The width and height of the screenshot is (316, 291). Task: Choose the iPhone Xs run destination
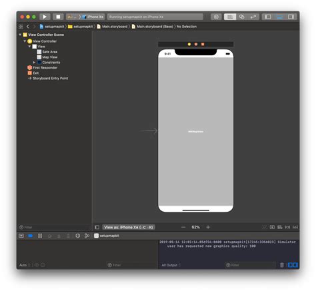point(93,17)
